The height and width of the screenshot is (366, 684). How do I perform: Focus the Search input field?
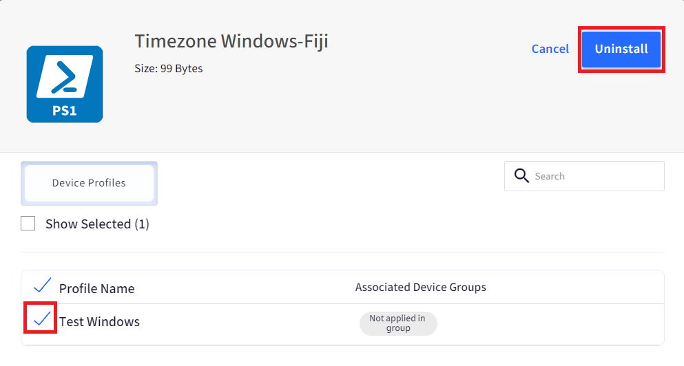click(x=584, y=176)
